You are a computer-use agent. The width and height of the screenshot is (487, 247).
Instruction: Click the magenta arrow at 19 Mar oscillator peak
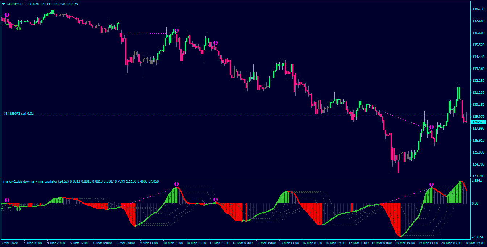point(432,184)
